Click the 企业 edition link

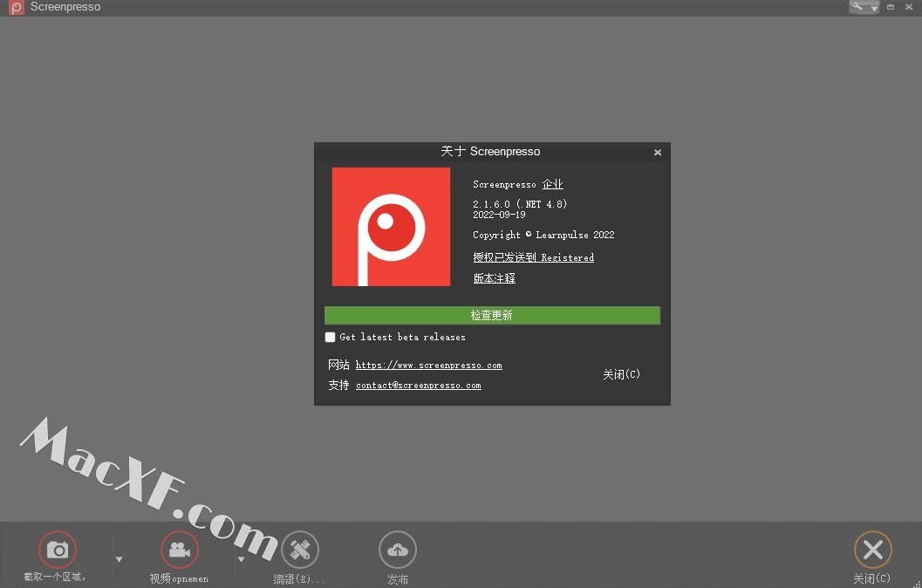click(552, 184)
